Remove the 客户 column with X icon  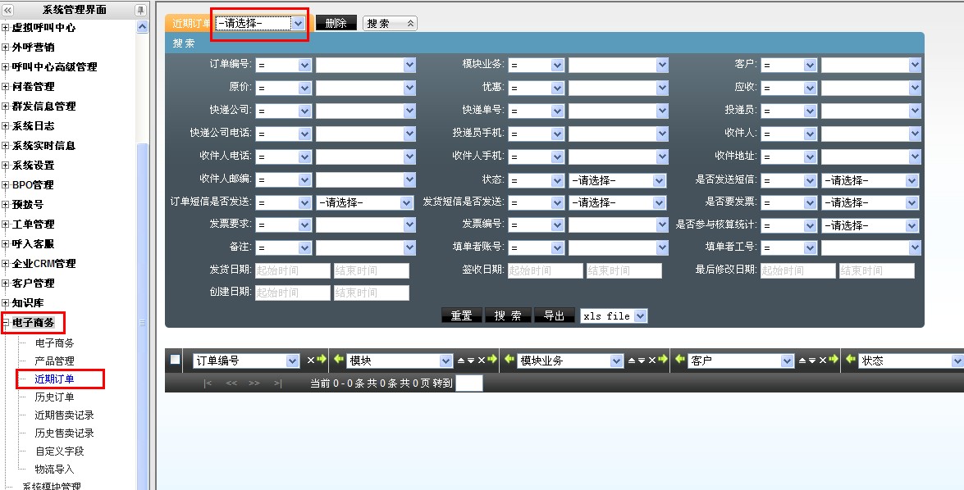tap(822, 360)
